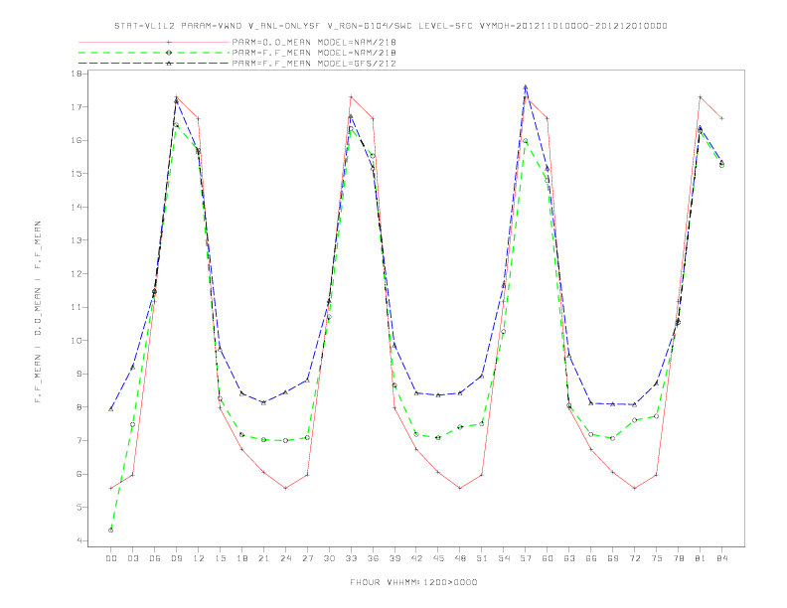Click y-axis tick label 17
Screen dimensions: 787x608
tap(77, 107)
